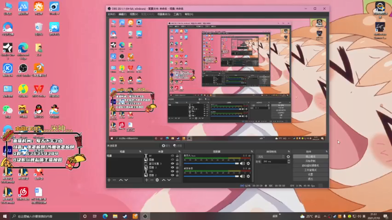Open the 场景集合(S) menu
Image resolution: width=392 pixels, height=220 pixels.
(164, 14)
